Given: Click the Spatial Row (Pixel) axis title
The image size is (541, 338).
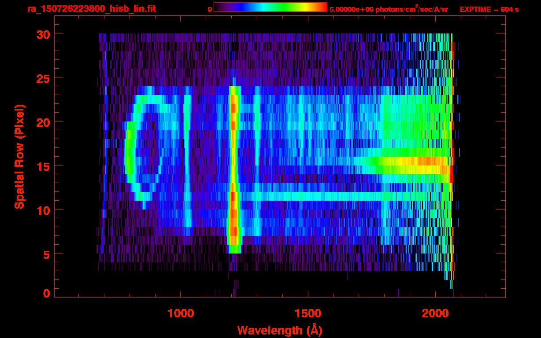Looking at the screenshot, I should (x=19, y=156).
